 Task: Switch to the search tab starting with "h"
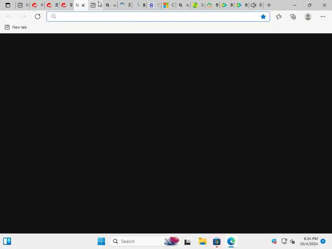pyautogui.click(x=184, y=5)
